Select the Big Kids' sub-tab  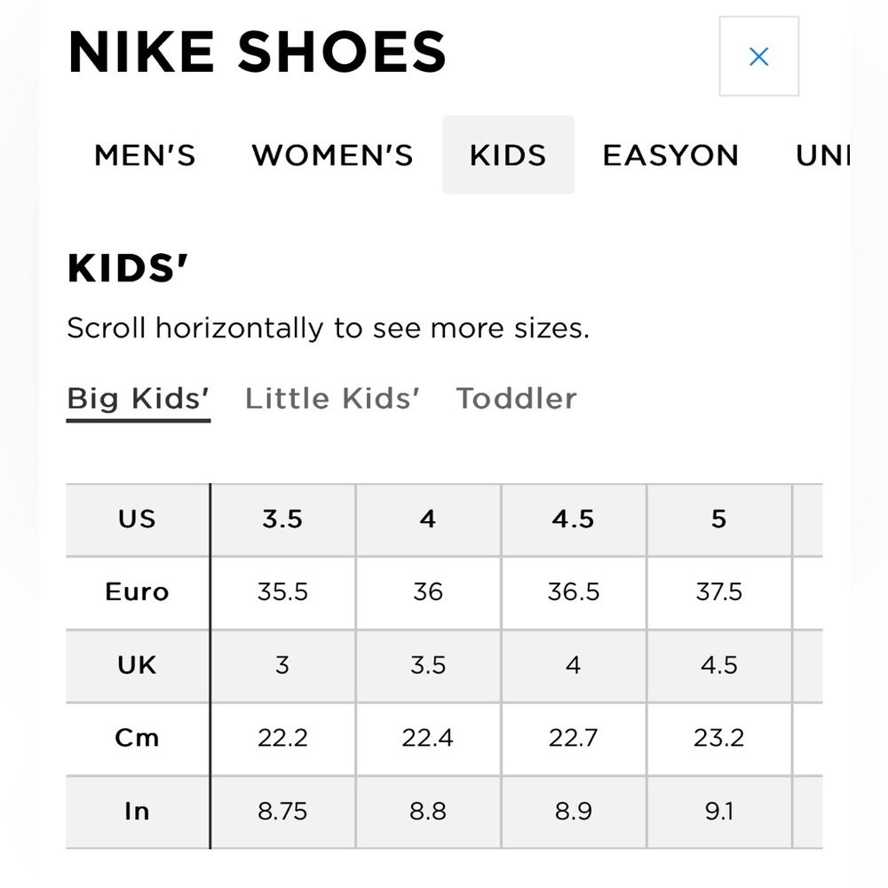[x=139, y=399]
